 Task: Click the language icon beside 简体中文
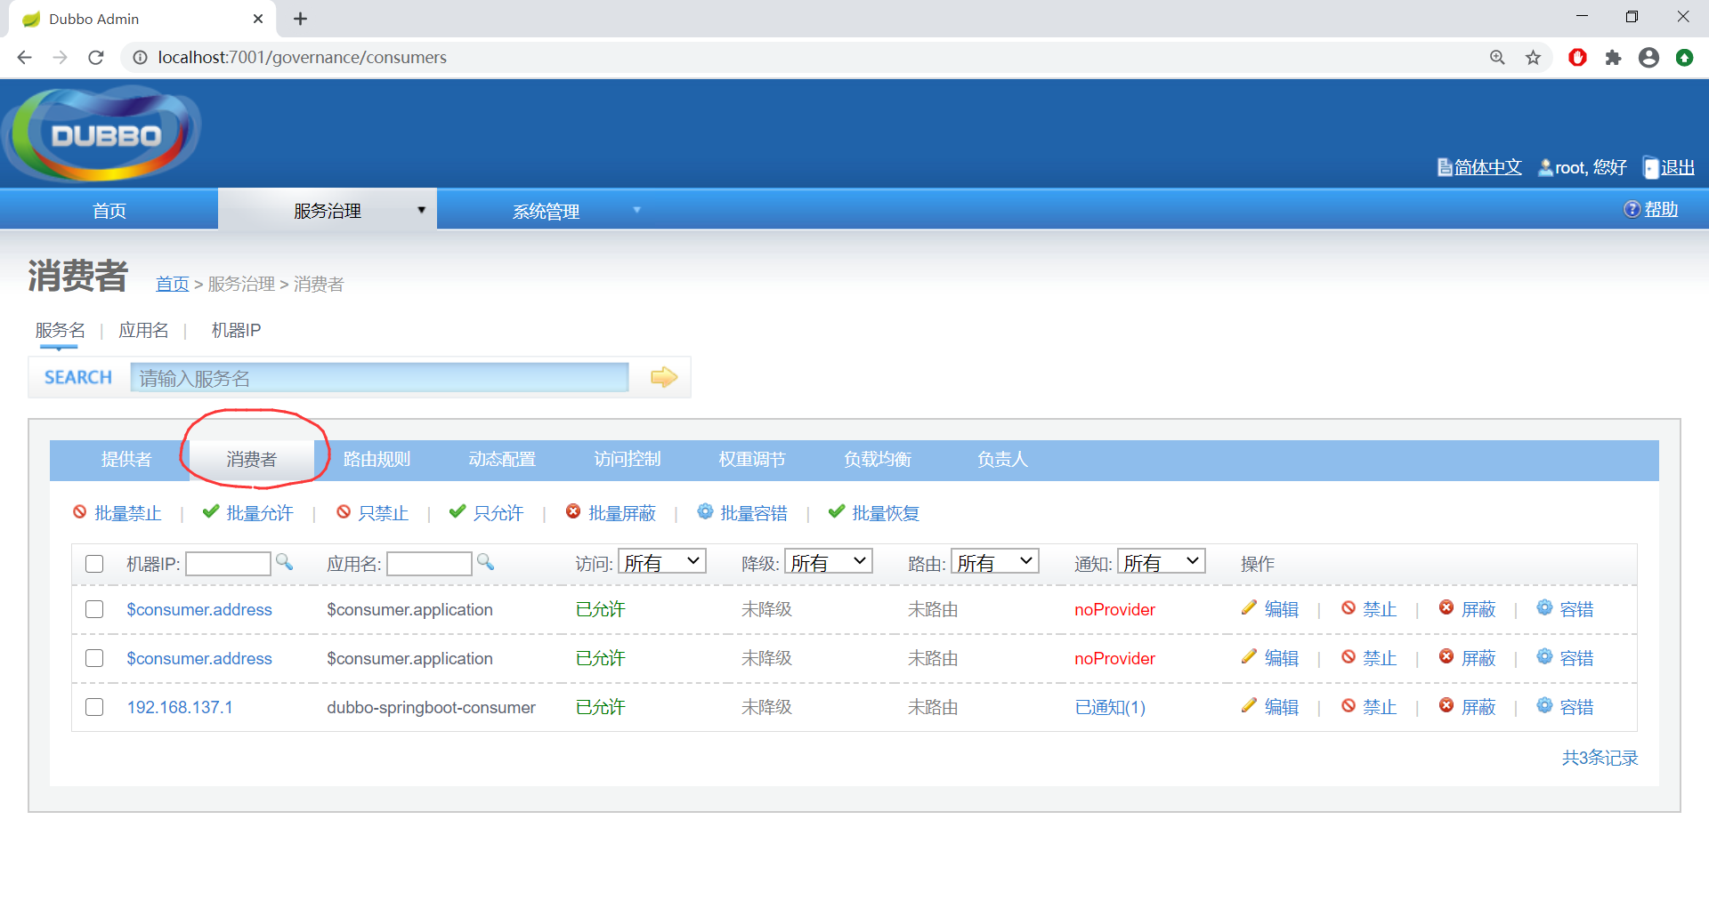tap(1445, 167)
